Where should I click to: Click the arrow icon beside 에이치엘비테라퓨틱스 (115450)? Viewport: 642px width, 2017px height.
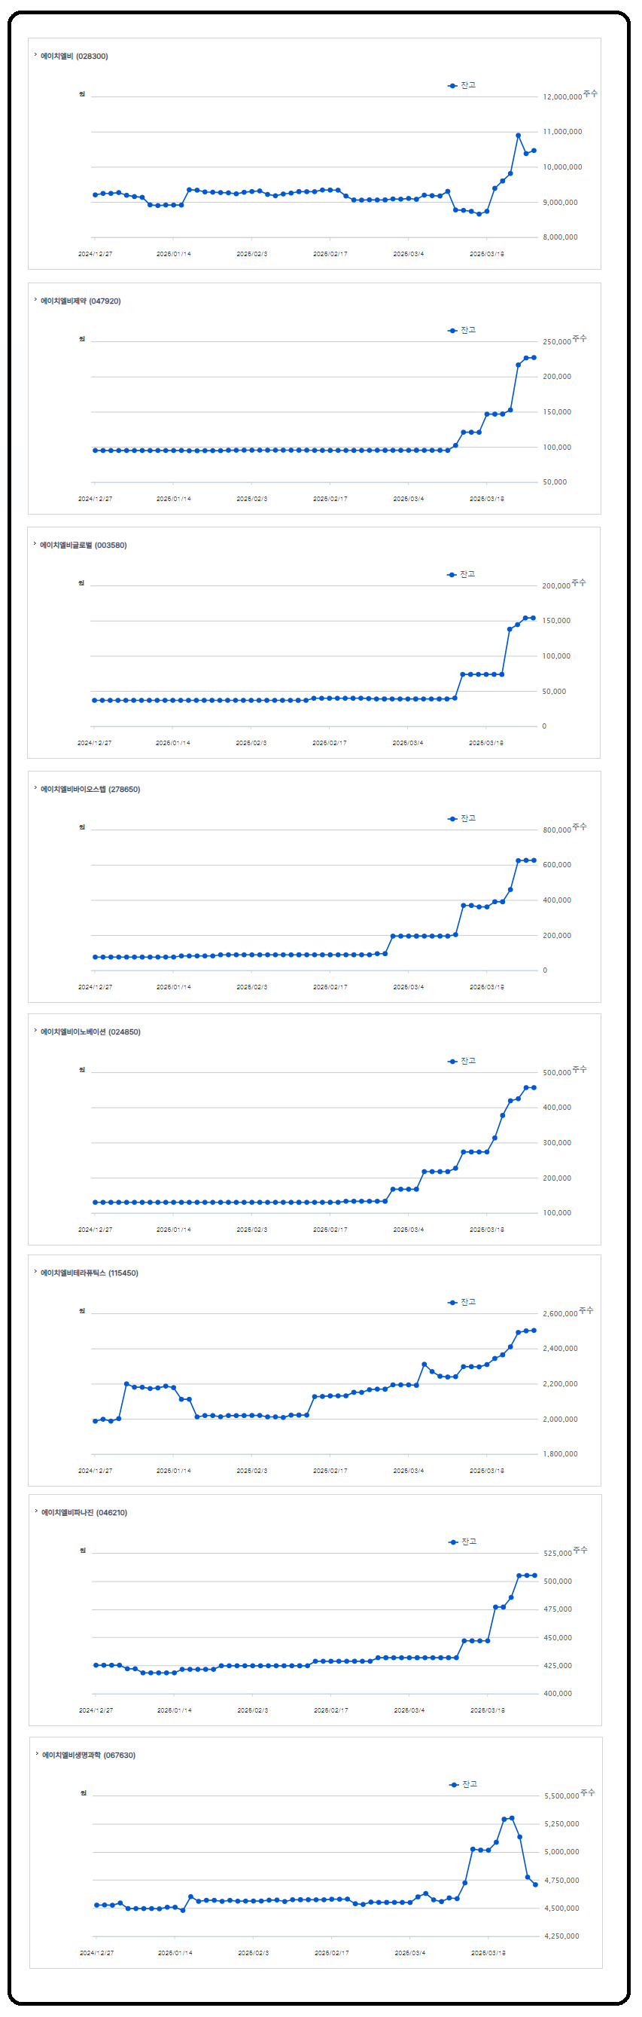(x=35, y=1273)
